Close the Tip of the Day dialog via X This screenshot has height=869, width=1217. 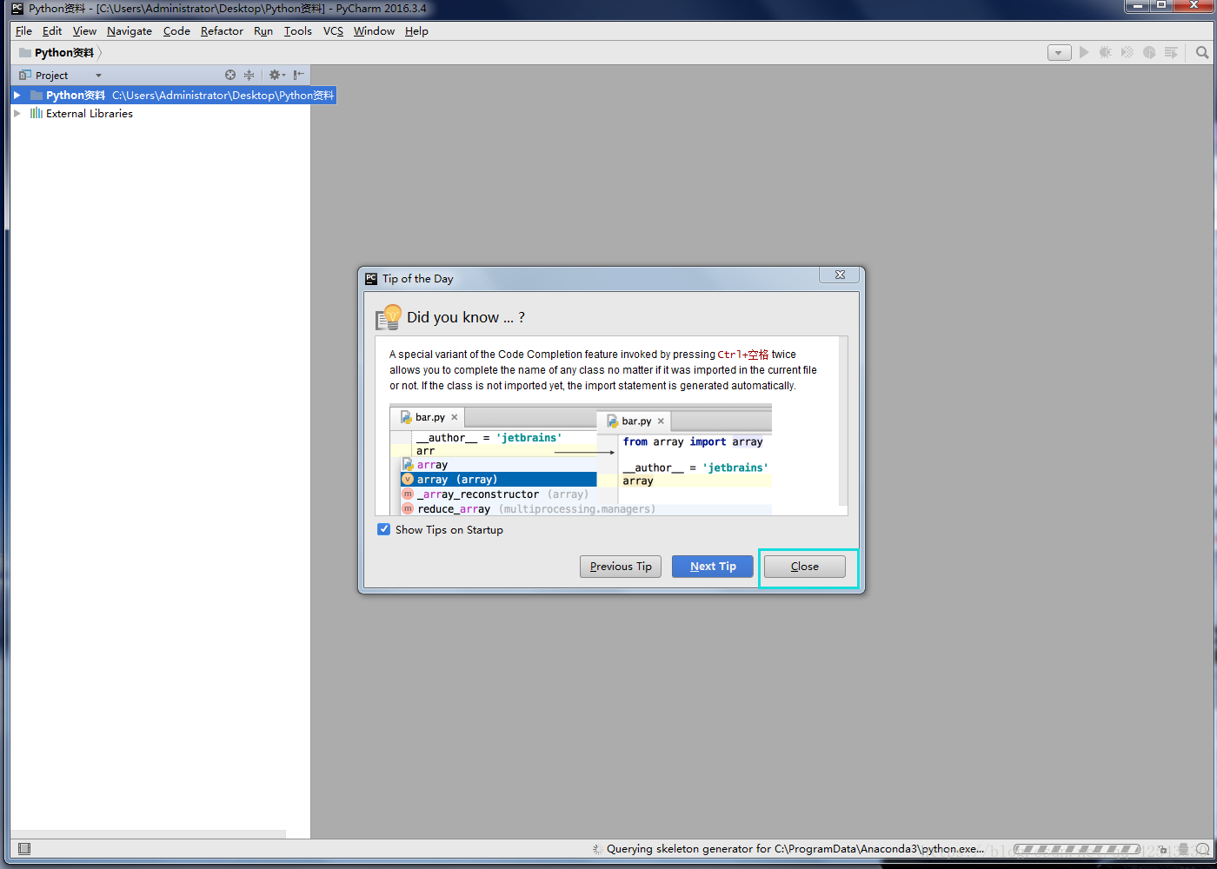(840, 275)
